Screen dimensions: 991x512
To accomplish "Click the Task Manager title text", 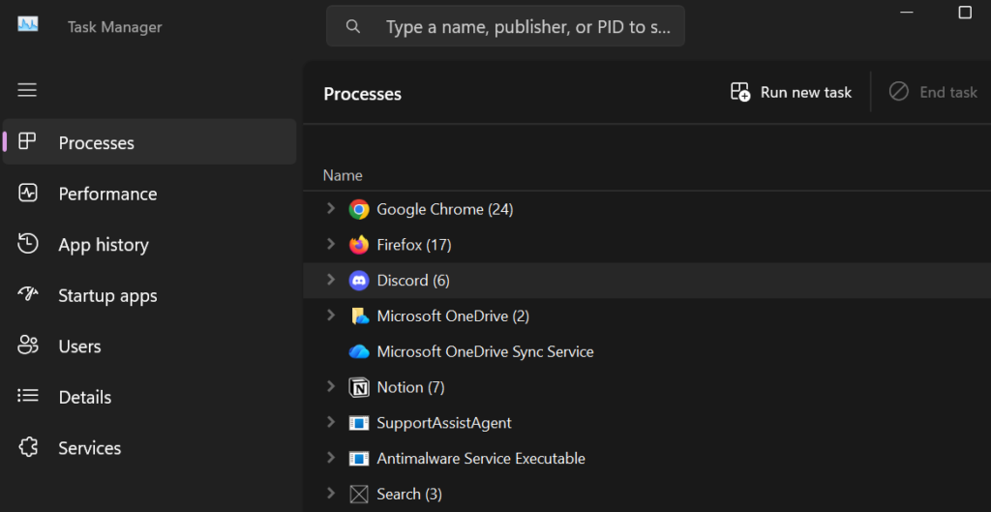I will pyautogui.click(x=114, y=27).
